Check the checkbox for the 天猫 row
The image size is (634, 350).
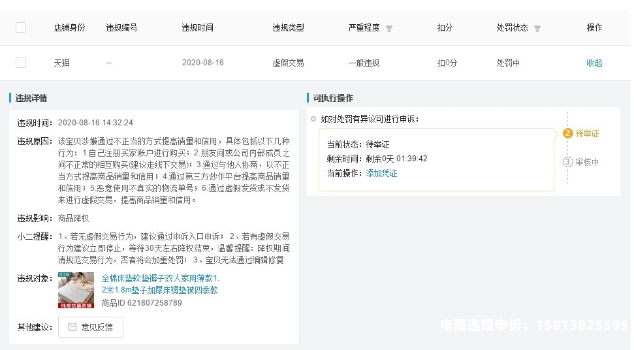(21, 63)
